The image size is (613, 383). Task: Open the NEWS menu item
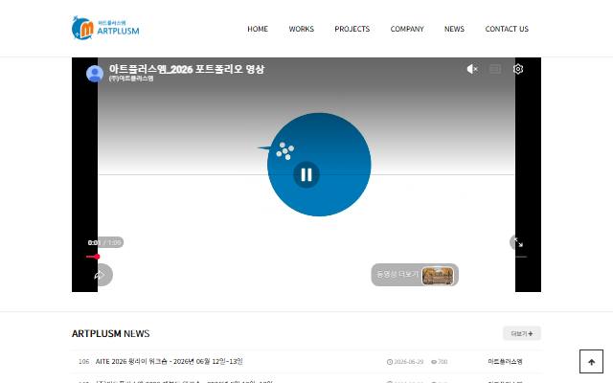pyautogui.click(x=454, y=29)
